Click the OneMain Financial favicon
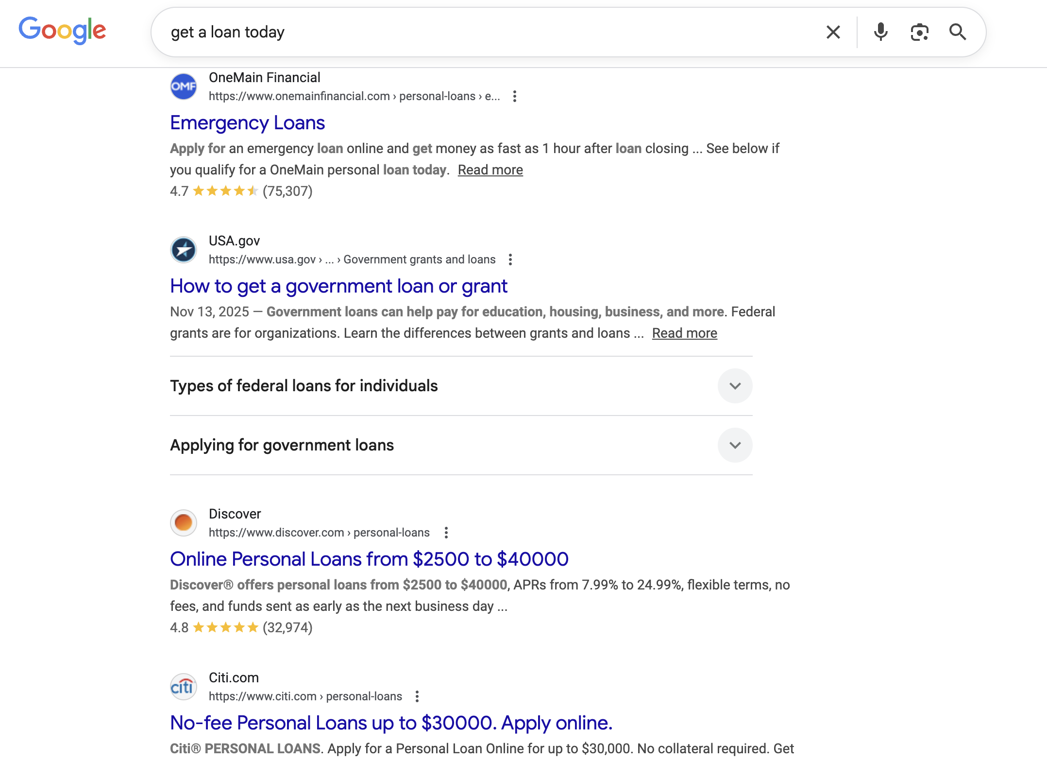Viewport: 1047px width, 762px height. click(183, 86)
